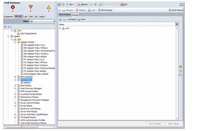Click the Events tab
The height and width of the screenshot is (131, 202).
click(75, 15)
